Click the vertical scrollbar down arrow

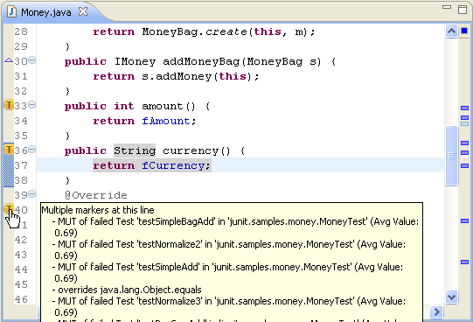click(451, 297)
